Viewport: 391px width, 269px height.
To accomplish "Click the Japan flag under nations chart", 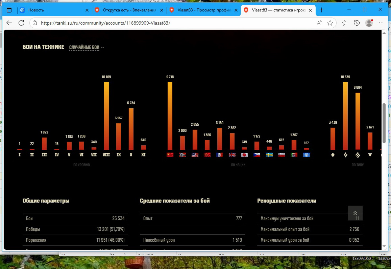I will click(244, 155).
